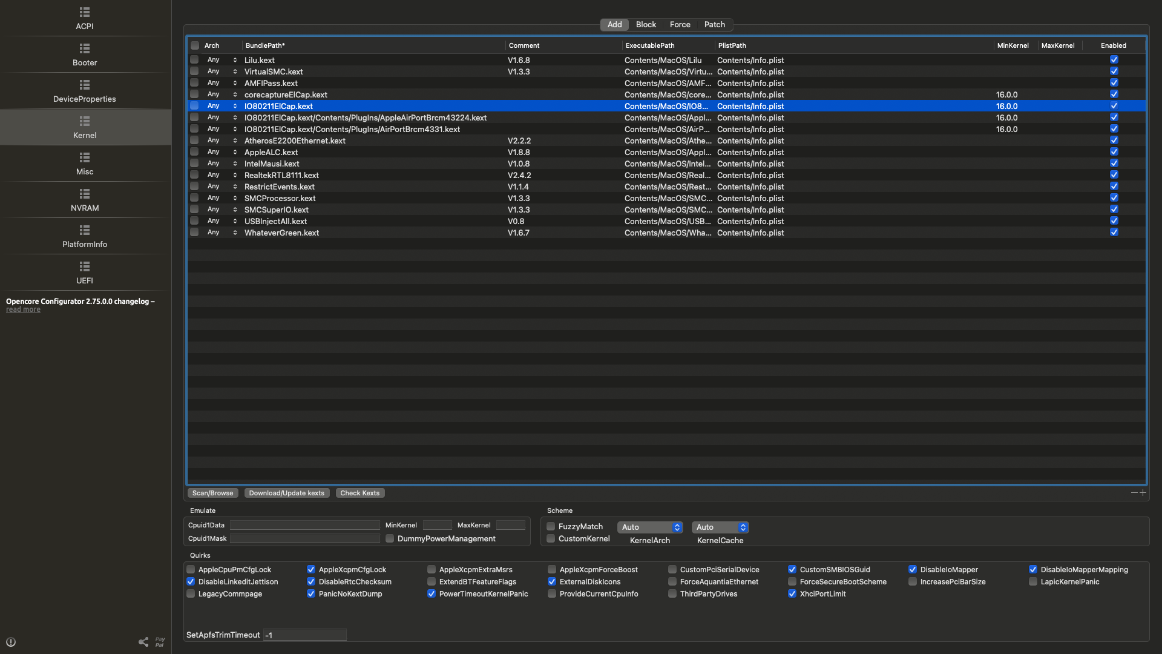Screen dimensions: 1162x654
Task: Toggle Enabled checkbox for AppleALC.kext
Action: tap(1114, 152)
